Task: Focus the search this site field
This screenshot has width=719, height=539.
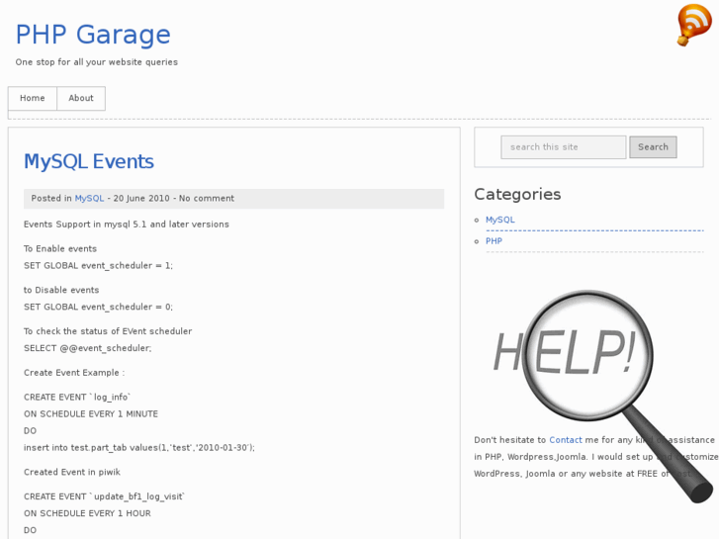Action: point(563,147)
